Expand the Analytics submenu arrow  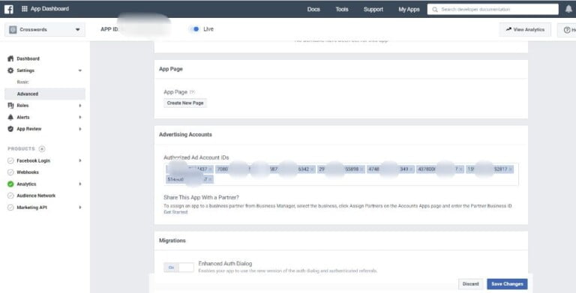click(79, 184)
